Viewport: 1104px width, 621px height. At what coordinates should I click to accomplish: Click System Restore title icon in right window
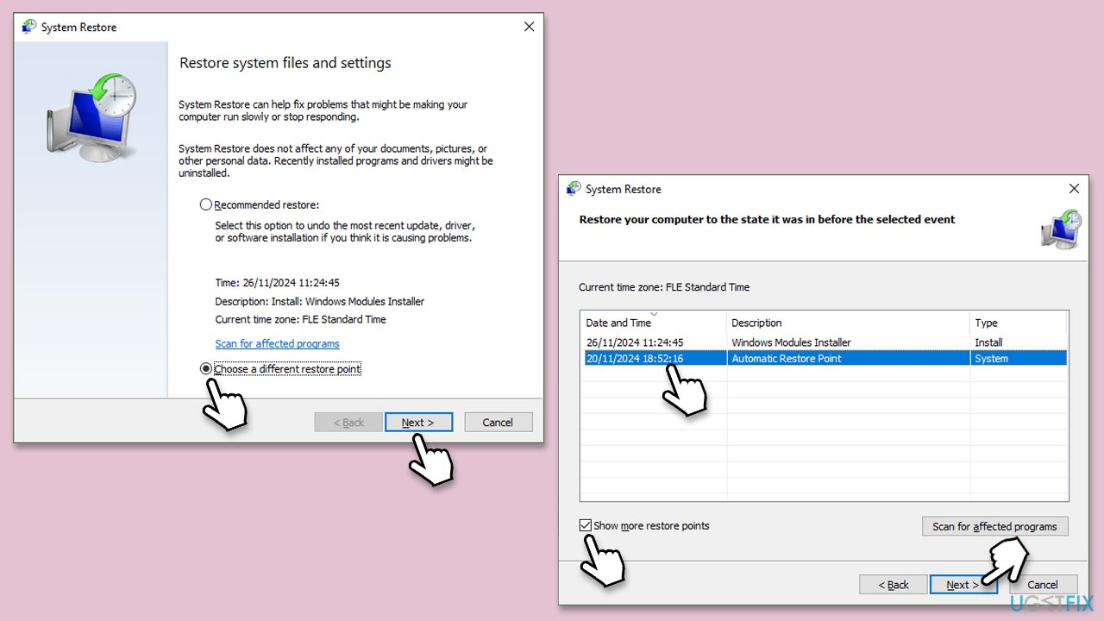(x=574, y=188)
